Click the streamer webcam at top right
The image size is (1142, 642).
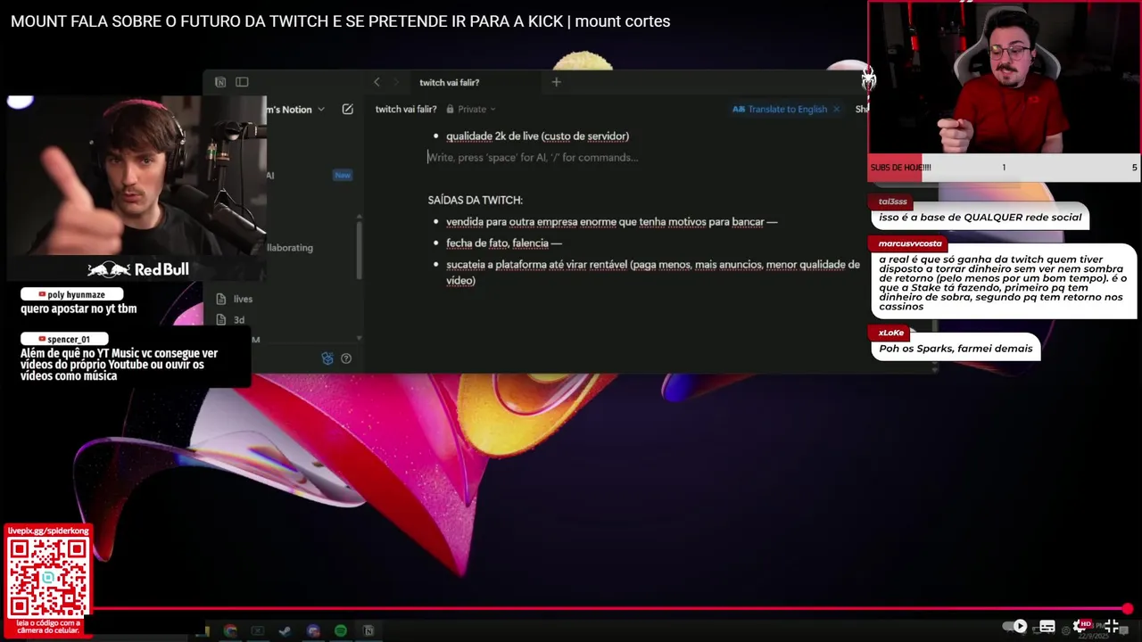click(1004, 78)
